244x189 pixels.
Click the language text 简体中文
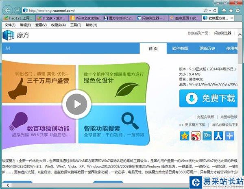pyautogui.click(x=196, y=79)
